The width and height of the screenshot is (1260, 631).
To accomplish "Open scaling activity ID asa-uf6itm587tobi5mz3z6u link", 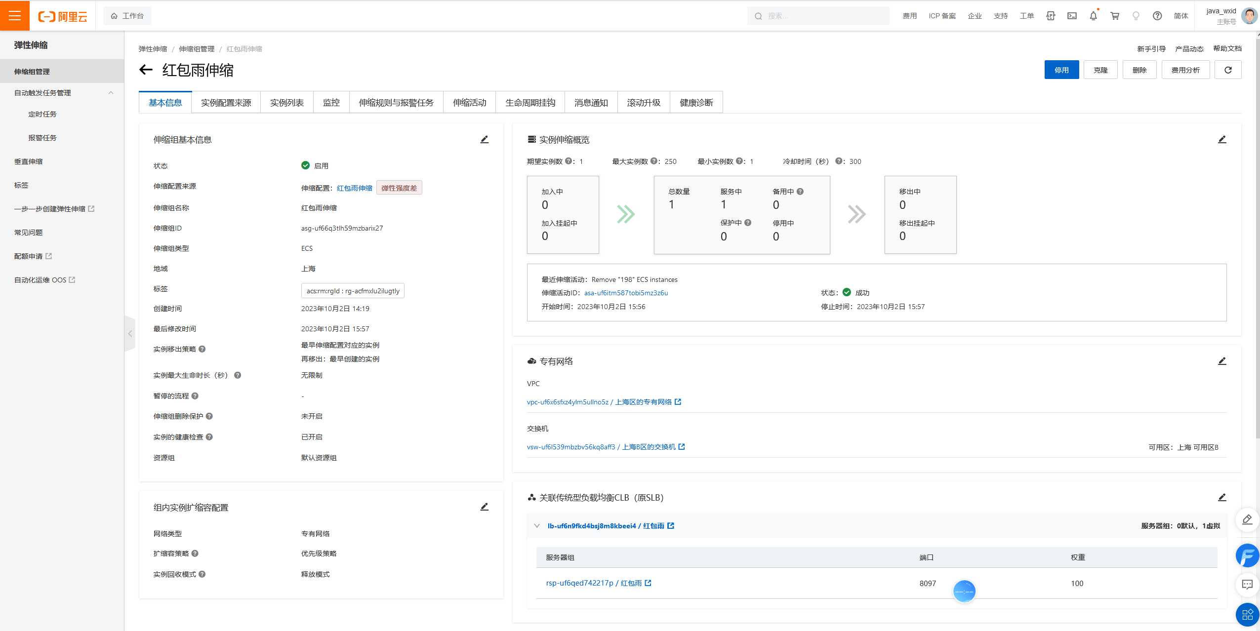I will coord(626,293).
